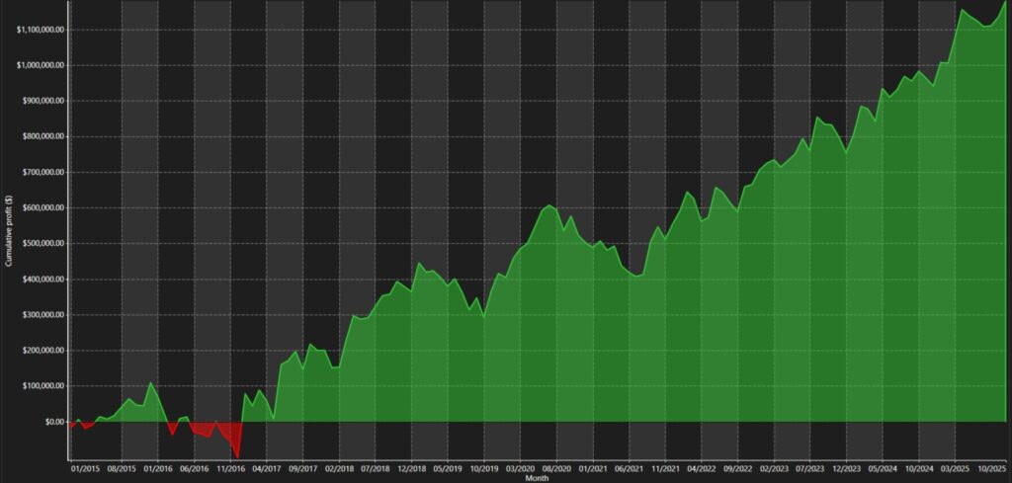Select the $200,000.00 y-axis label

pyautogui.click(x=42, y=351)
